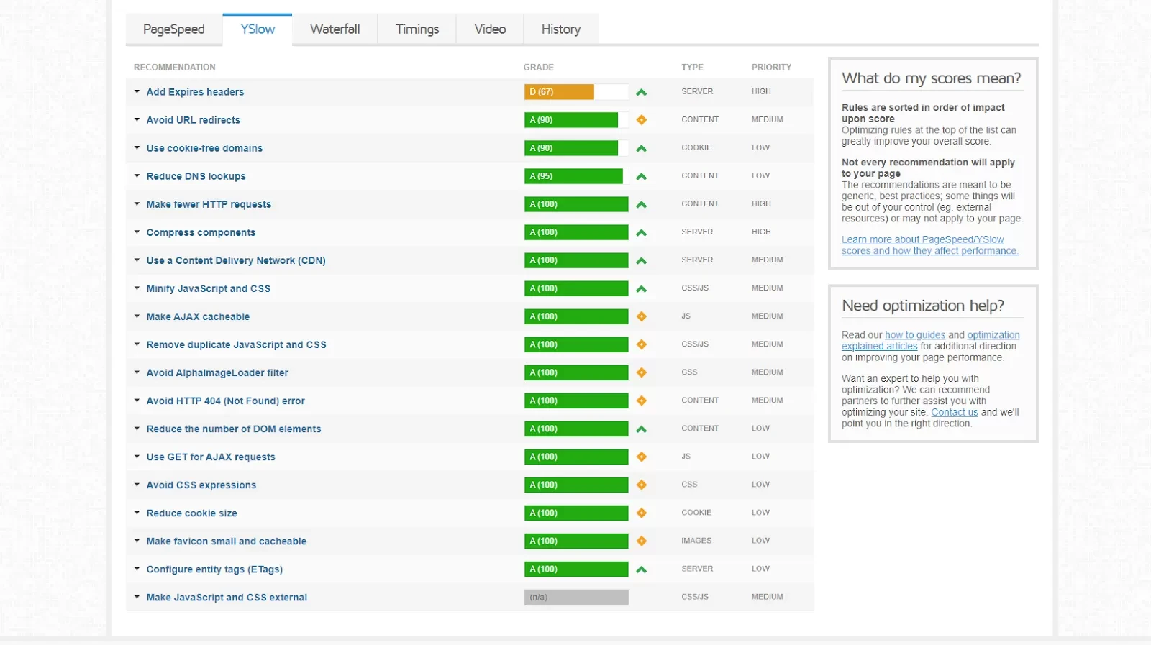
Task: Expand the Reduce DNS lookups triangle
Action: point(137,175)
